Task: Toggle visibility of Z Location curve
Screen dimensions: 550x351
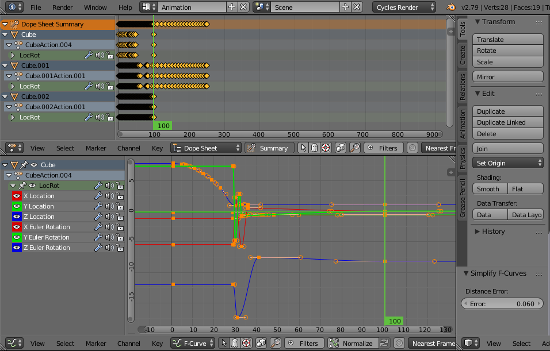Action: pyautogui.click(x=17, y=217)
